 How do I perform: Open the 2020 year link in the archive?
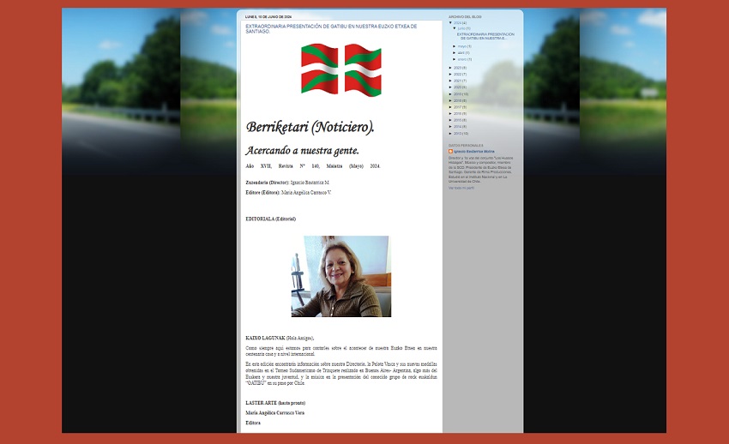(457, 87)
